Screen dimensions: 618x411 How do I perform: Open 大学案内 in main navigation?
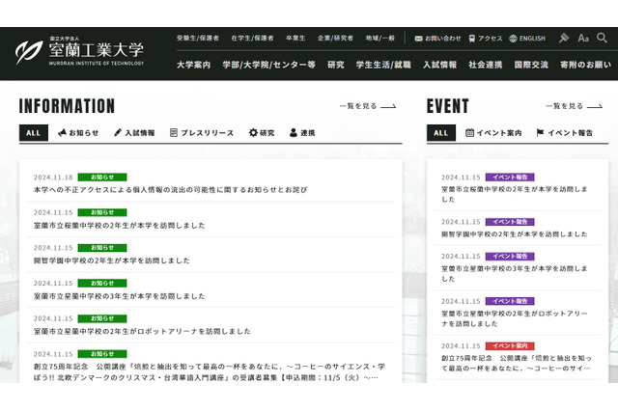click(x=193, y=65)
